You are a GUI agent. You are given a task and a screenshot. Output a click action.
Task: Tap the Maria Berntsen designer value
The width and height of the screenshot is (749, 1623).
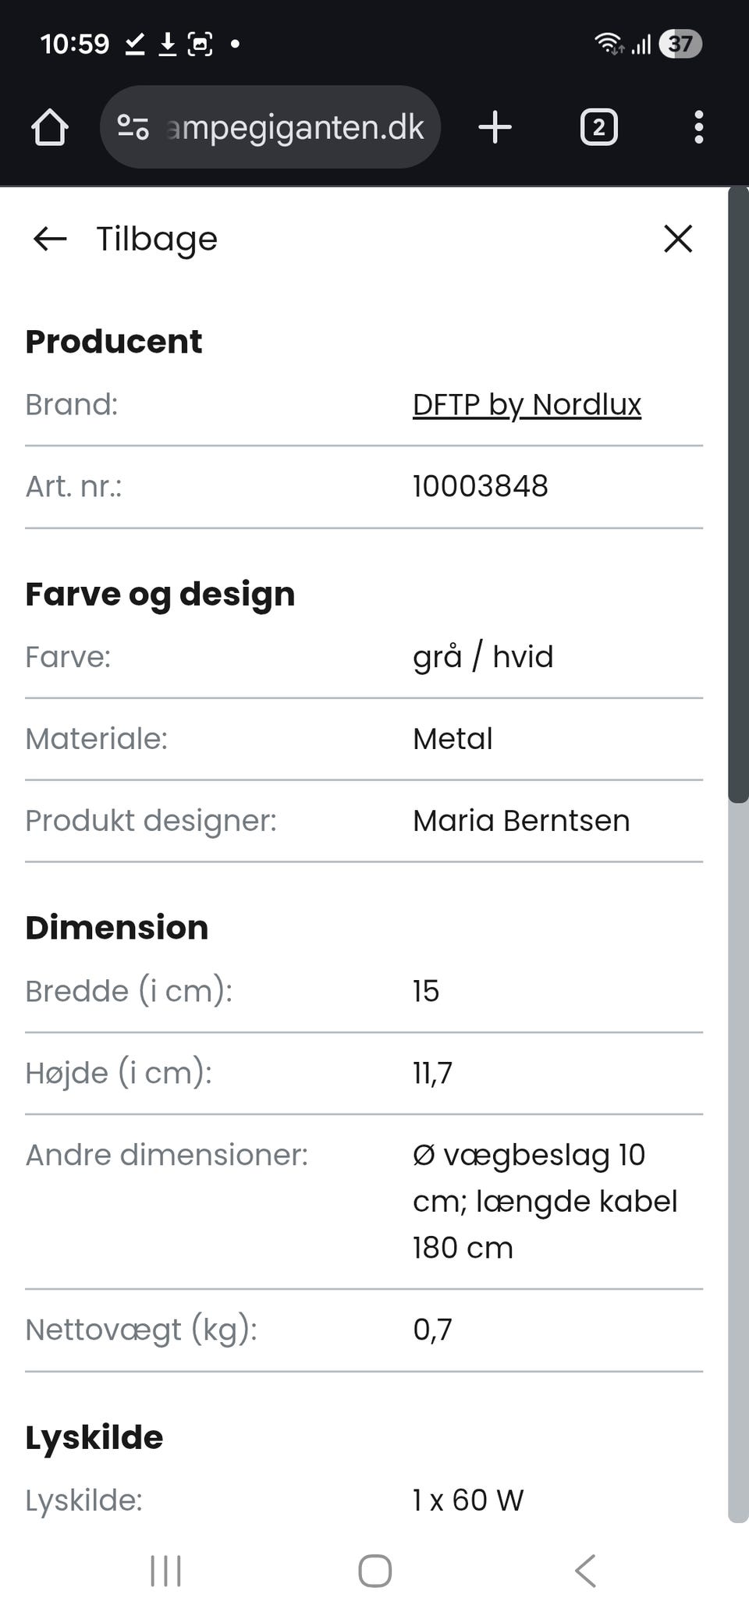520,821
